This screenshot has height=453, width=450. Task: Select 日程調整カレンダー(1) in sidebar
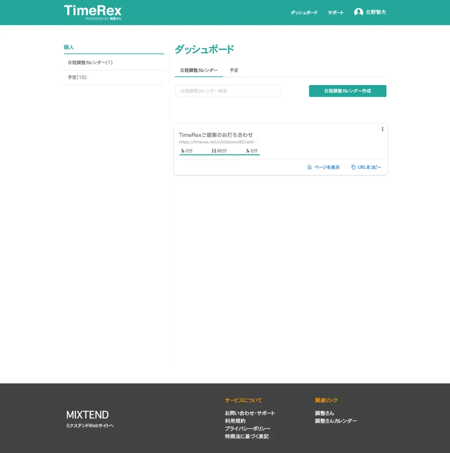pos(90,63)
